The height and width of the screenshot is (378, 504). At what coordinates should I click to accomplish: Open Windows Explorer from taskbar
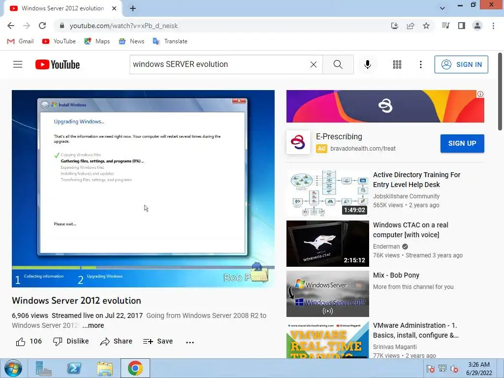coord(105,368)
